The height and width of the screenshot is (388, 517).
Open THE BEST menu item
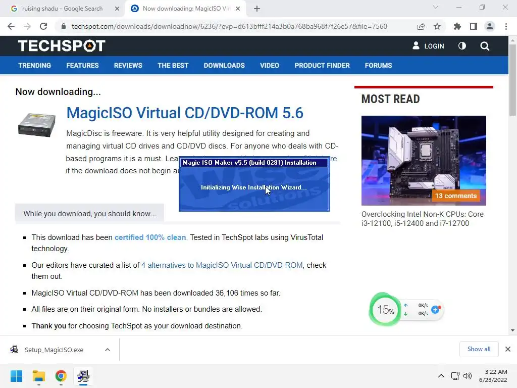pos(173,65)
